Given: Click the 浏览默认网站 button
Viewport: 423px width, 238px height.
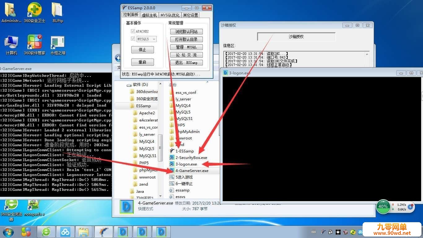Looking at the screenshot, I should [x=186, y=32].
